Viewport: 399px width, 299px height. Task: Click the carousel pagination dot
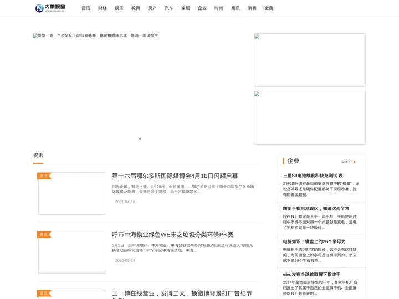pos(140,138)
